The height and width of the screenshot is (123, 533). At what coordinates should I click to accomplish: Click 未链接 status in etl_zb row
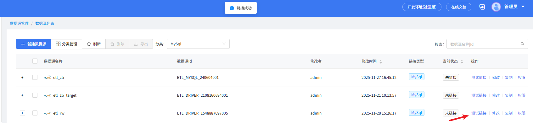click(x=451, y=78)
